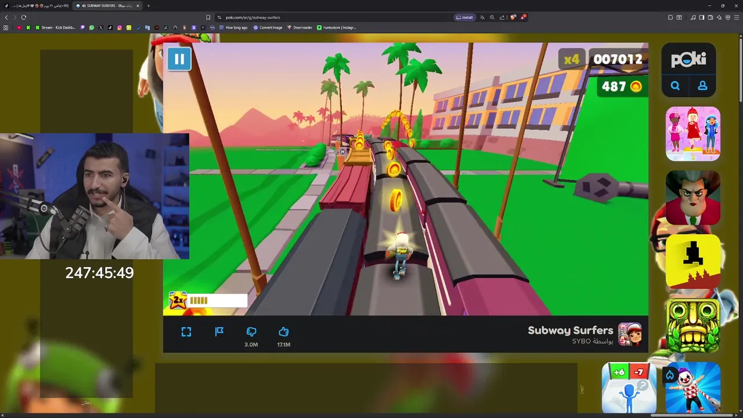Click the browser translate page icon
Screen dimensions: 743x418
click(x=482, y=17)
